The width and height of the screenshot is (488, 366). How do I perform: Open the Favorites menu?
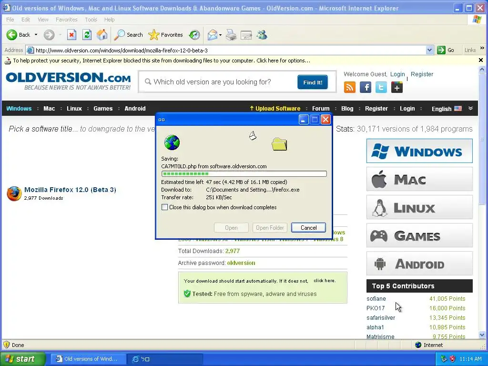coord(67,20)
